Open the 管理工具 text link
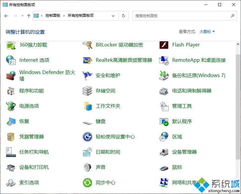The image size is (241, 194). (182, 106)
